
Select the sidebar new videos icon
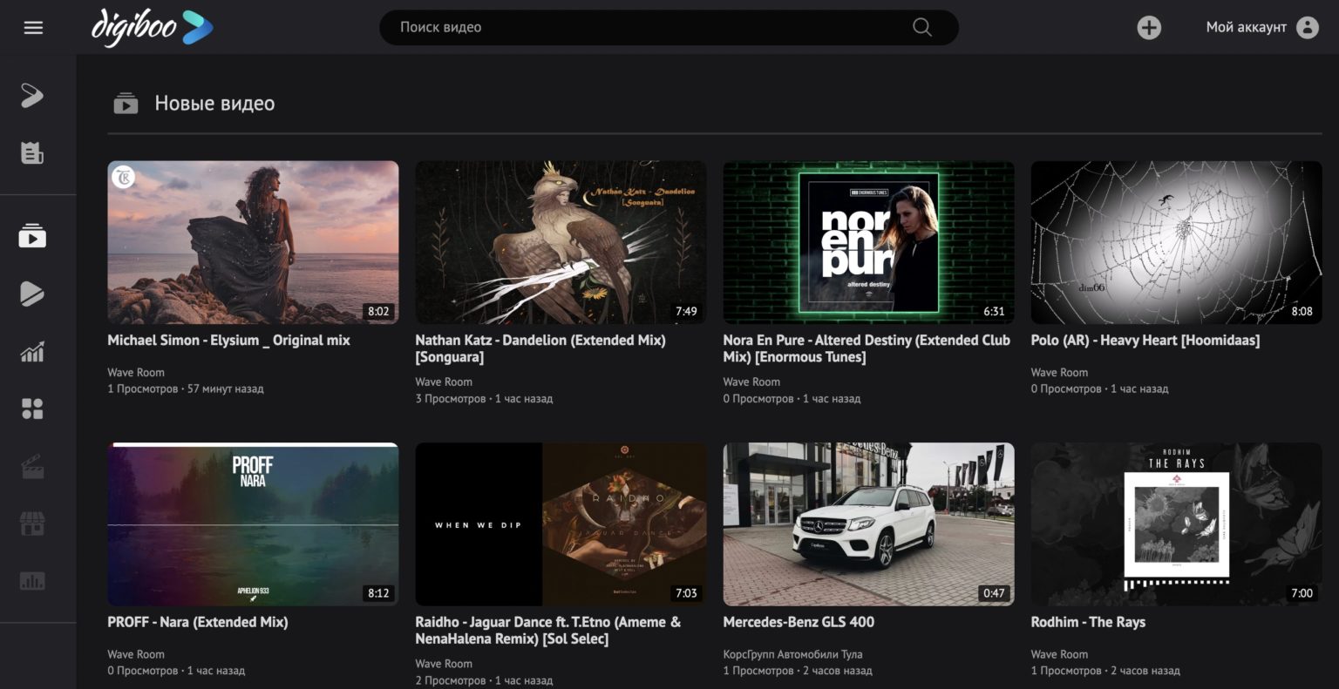32,236
